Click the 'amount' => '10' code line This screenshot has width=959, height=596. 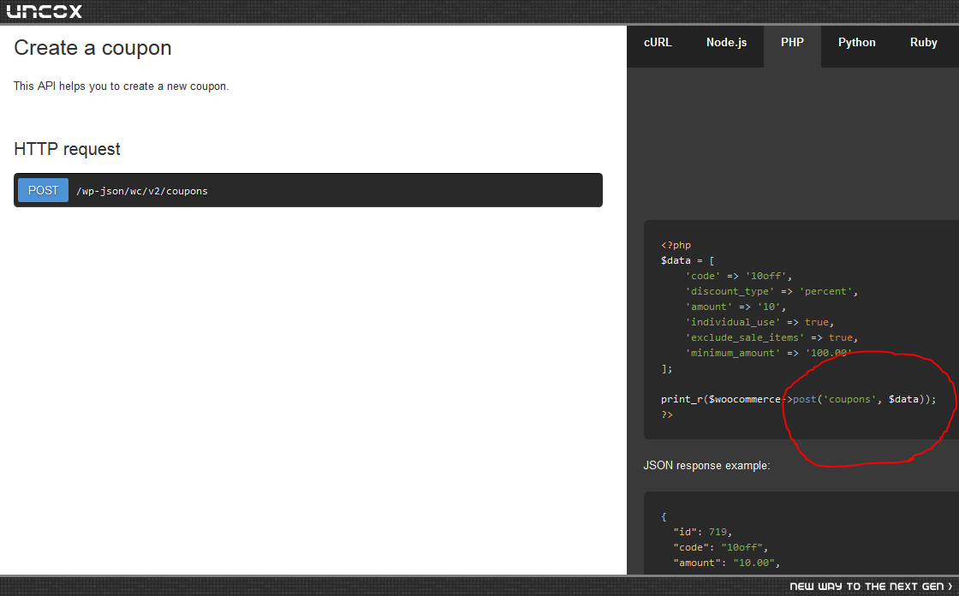[736, 307]
